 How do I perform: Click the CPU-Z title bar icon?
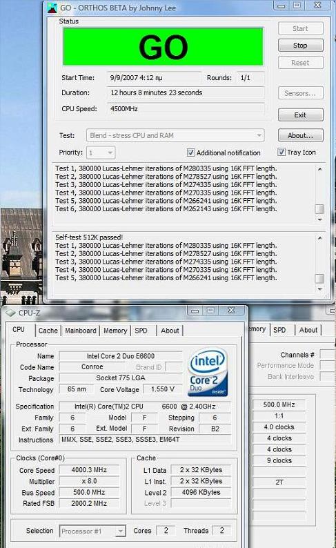(11, 313)
